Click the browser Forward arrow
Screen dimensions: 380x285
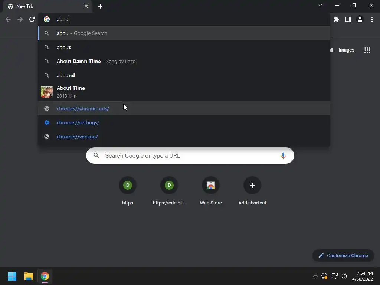[20, 19]
